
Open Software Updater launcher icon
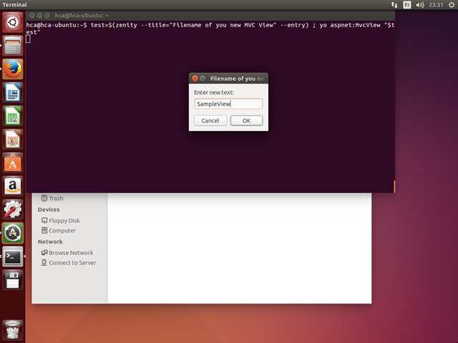(13, 233)
